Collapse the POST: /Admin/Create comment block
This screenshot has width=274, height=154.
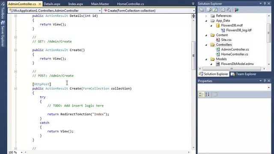[15, 71]
